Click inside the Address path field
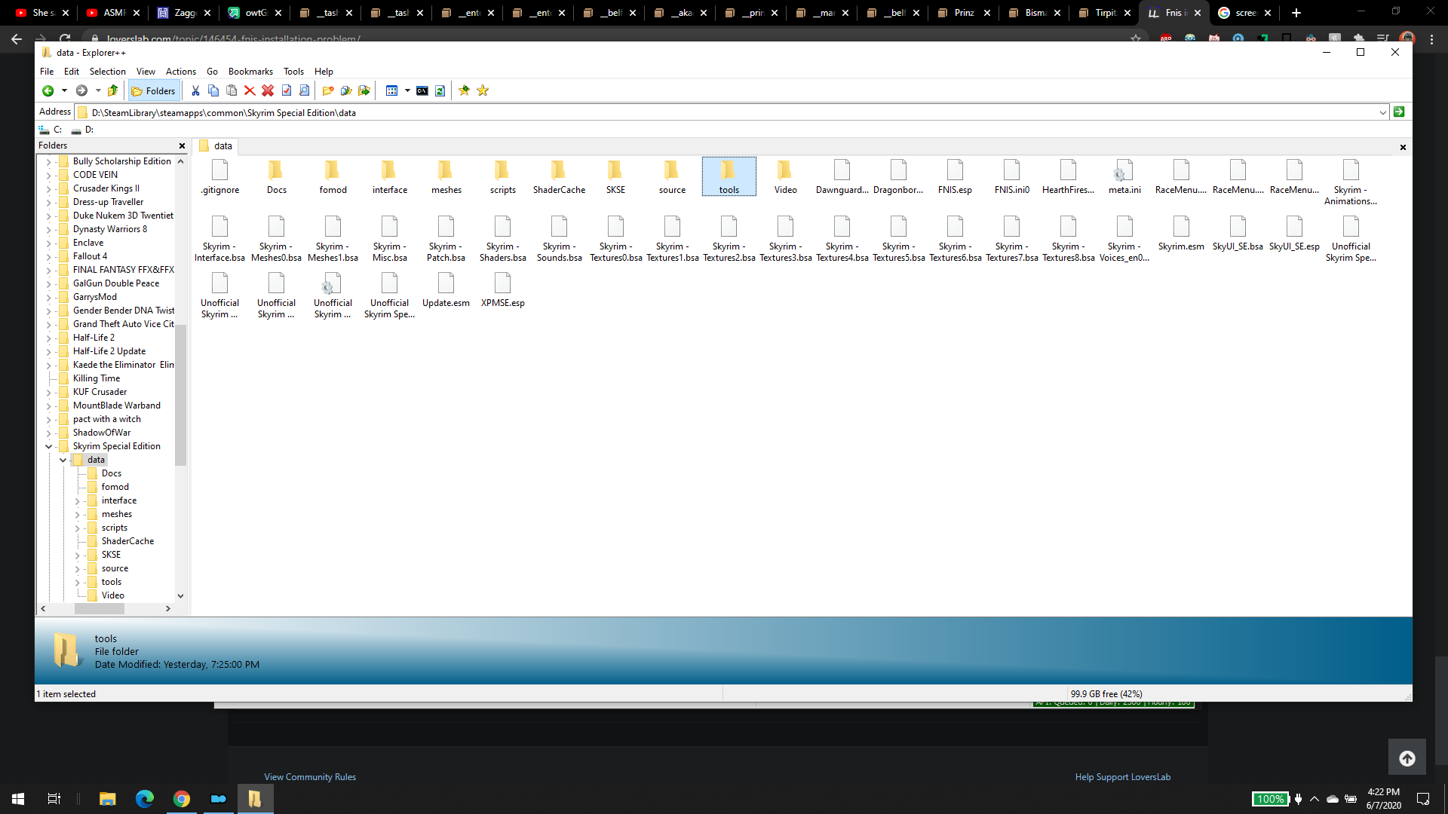This screenshot has width=1448, height=814. pyautogui.click(x=732, y=113)
